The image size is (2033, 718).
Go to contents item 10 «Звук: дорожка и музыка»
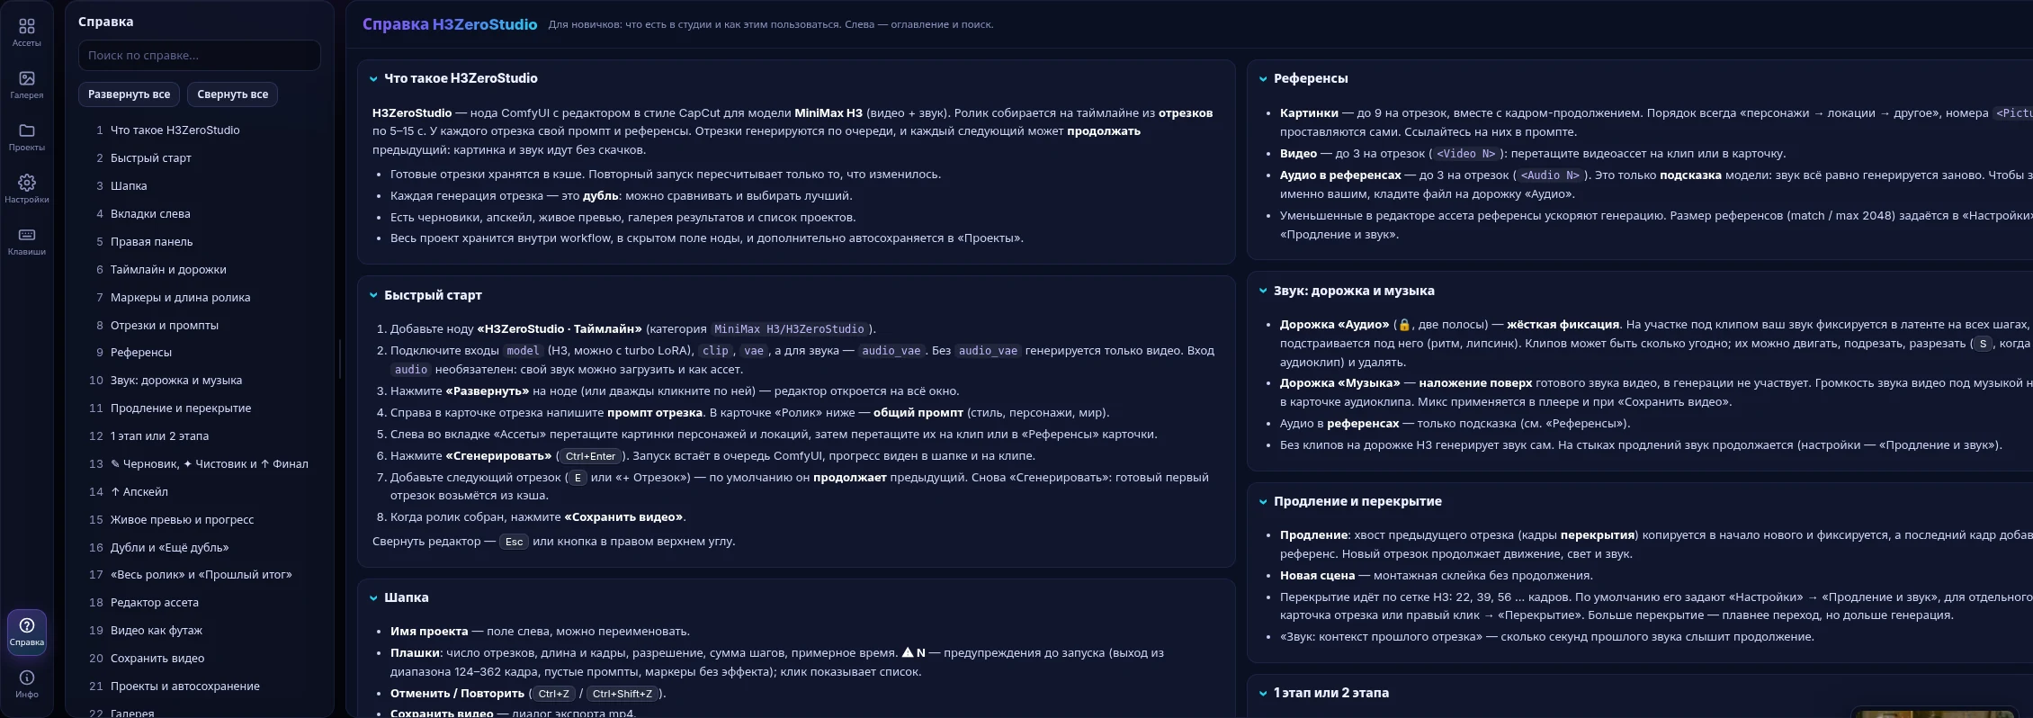pyautogui.click(x=200, y=381)
